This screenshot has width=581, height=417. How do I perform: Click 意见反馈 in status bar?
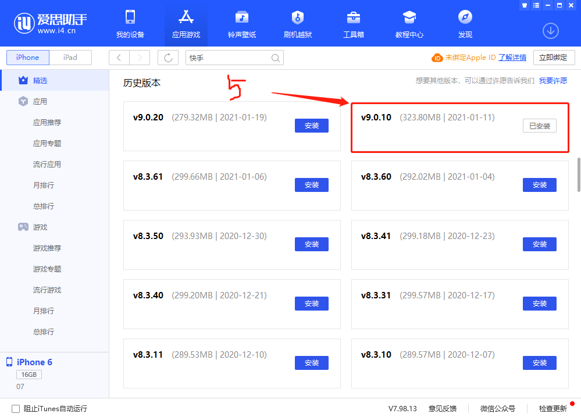[443, 408]
